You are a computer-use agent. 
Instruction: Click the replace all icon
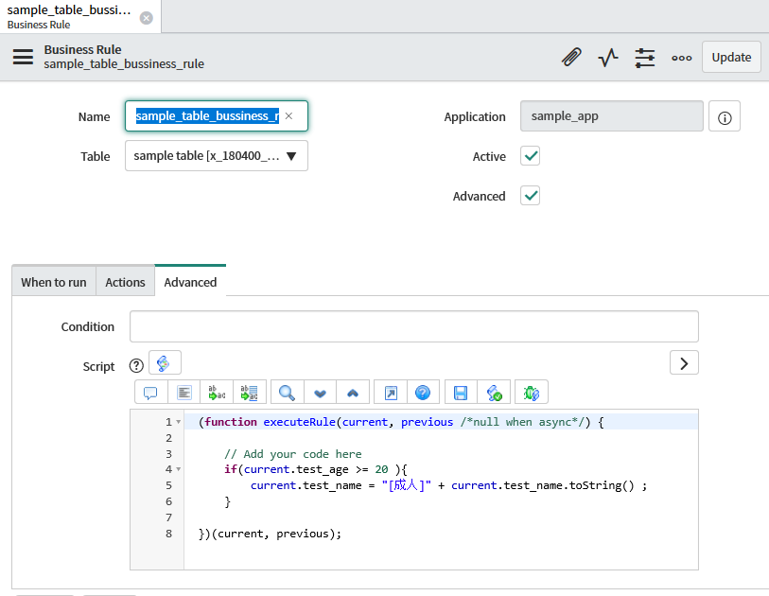pos(250,393)
